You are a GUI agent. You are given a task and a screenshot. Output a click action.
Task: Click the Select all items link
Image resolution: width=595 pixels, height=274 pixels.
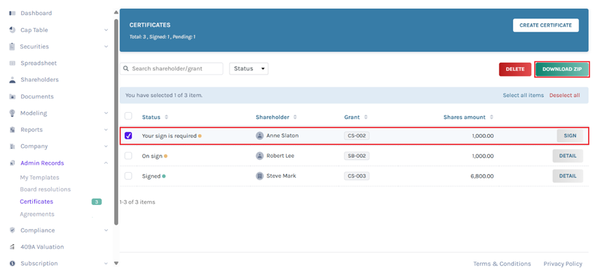pos(523,96)
